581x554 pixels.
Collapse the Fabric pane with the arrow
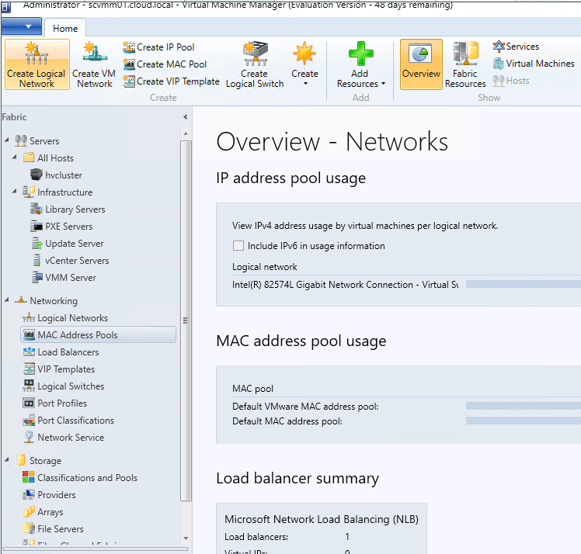pos(186,117)
